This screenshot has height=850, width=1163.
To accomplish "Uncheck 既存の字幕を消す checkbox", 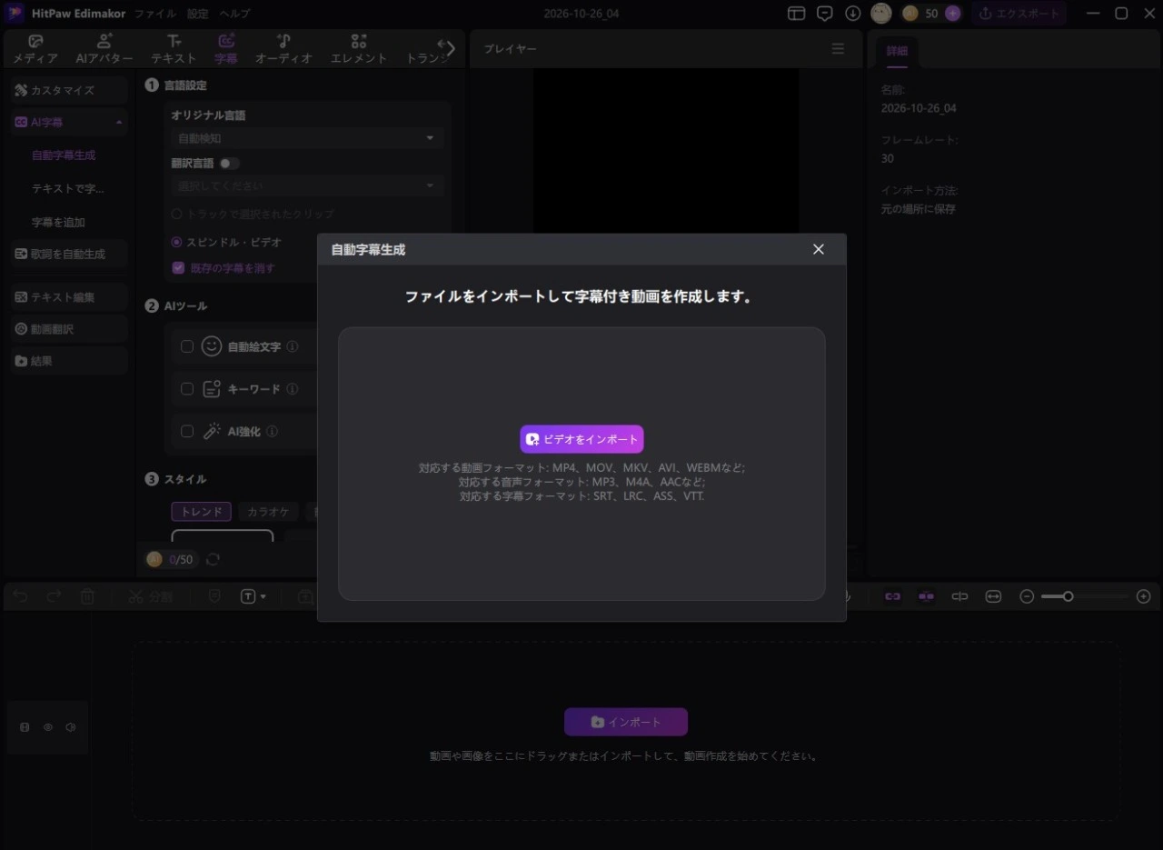I will point(178,268).
